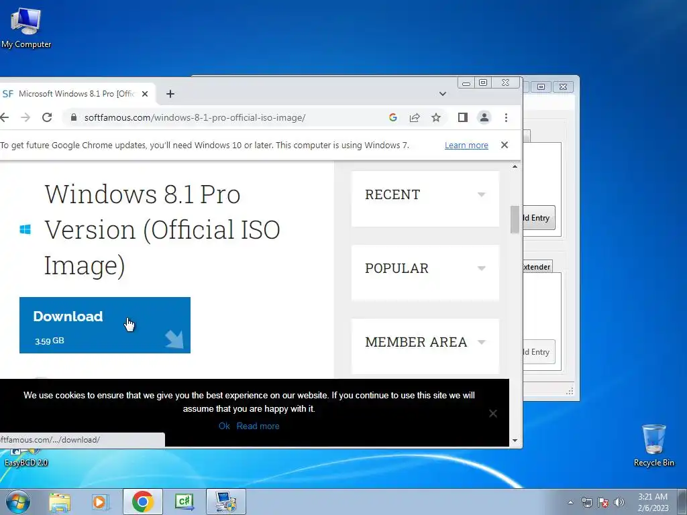Open the EasyBCD taskbar icon
This screenshot has height=515, width=687.
click(226, 502)
